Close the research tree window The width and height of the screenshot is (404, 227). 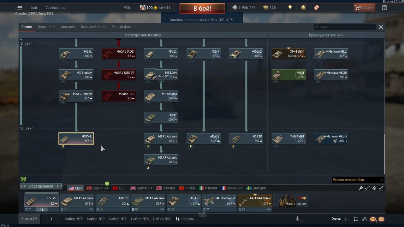click(x=381, y=27)
